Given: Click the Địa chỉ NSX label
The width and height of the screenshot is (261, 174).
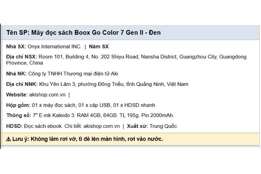Looking at the screenshot, I should [x=22, y=57].
